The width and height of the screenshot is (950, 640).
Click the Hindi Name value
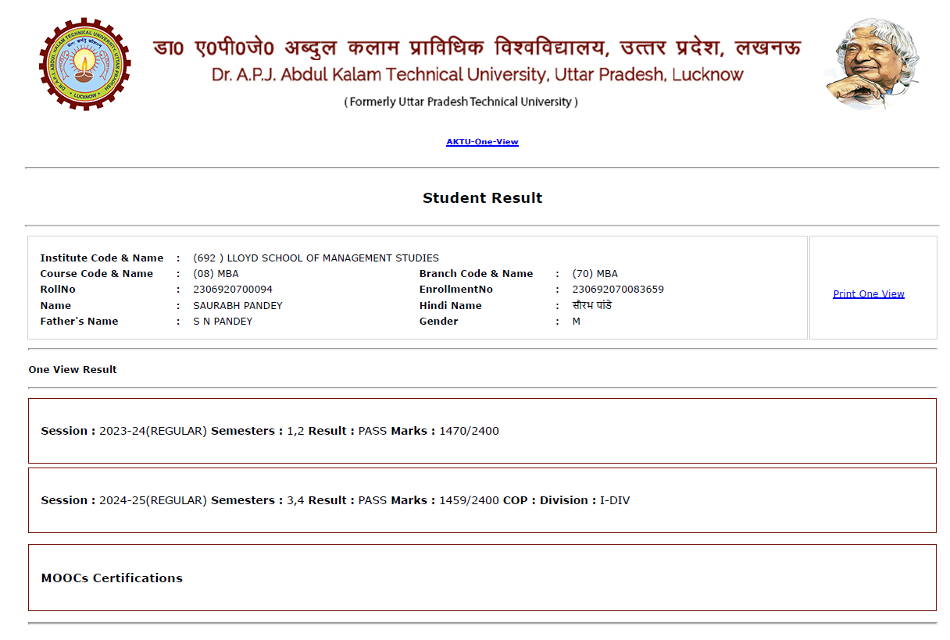[x=591, y=306]
